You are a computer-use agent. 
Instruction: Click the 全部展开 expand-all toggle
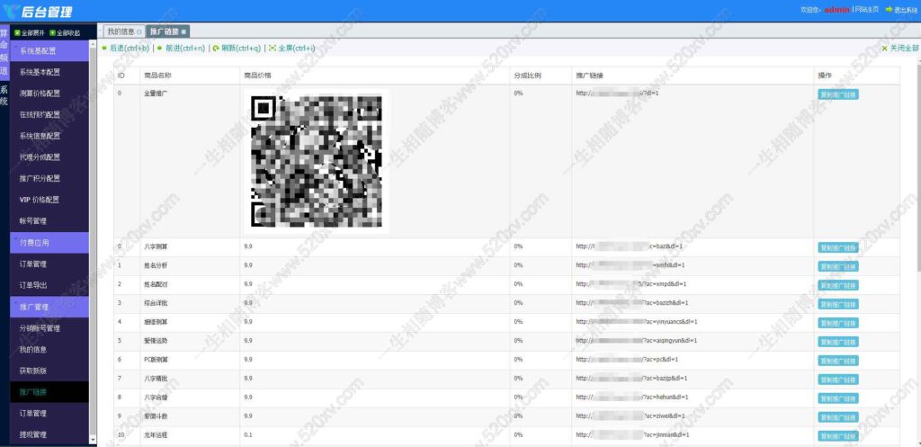coord(17,32)
